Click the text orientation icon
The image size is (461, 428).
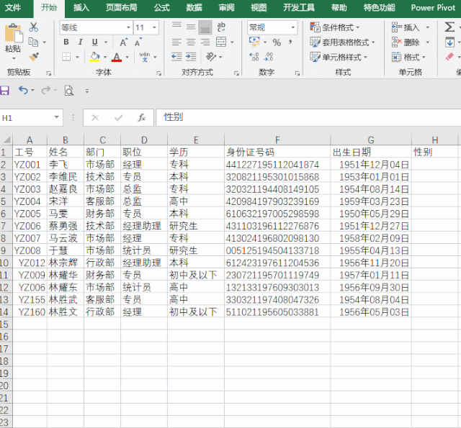coord(211,57)
